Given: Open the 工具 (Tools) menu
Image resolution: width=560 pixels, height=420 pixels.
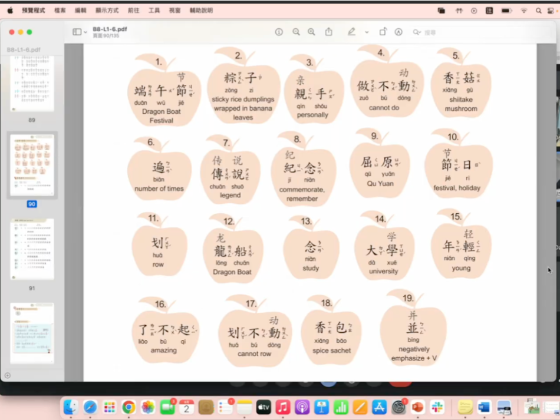Looking at the screenshot, I should tap(154, 11).
